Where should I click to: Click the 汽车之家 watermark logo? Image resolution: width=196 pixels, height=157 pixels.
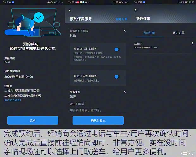tap(187, 154)
